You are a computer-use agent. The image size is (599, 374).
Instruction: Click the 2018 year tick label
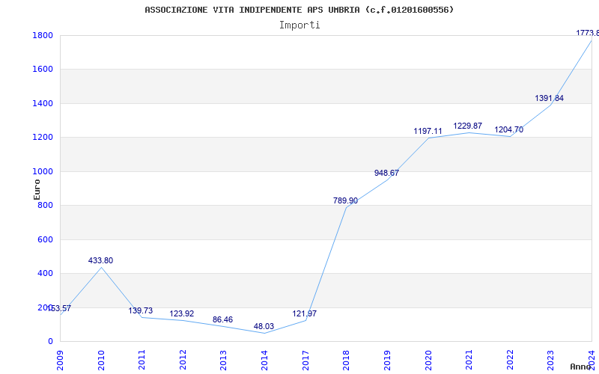[347, 361]
